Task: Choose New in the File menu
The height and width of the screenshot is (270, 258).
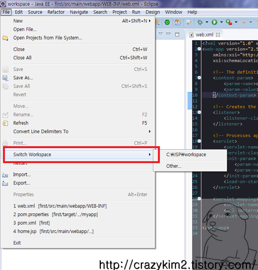Action: 78,21
